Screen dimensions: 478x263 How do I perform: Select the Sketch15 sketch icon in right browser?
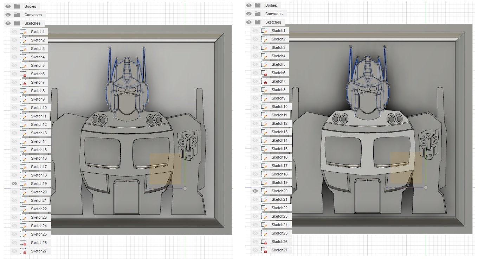(x=264, y=149)
